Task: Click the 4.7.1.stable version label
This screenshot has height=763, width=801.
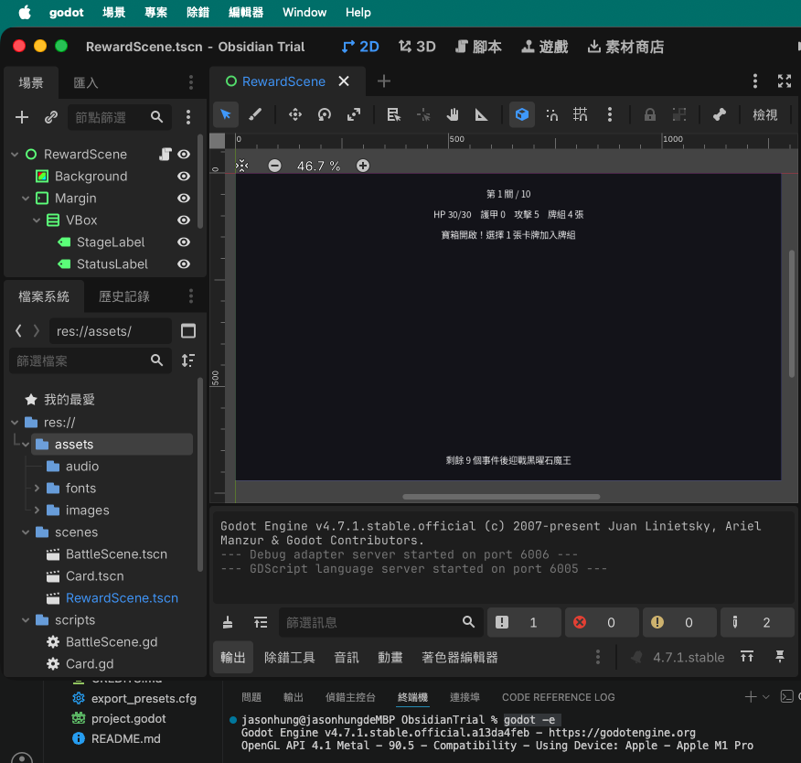Action: (x=689, y=657)
